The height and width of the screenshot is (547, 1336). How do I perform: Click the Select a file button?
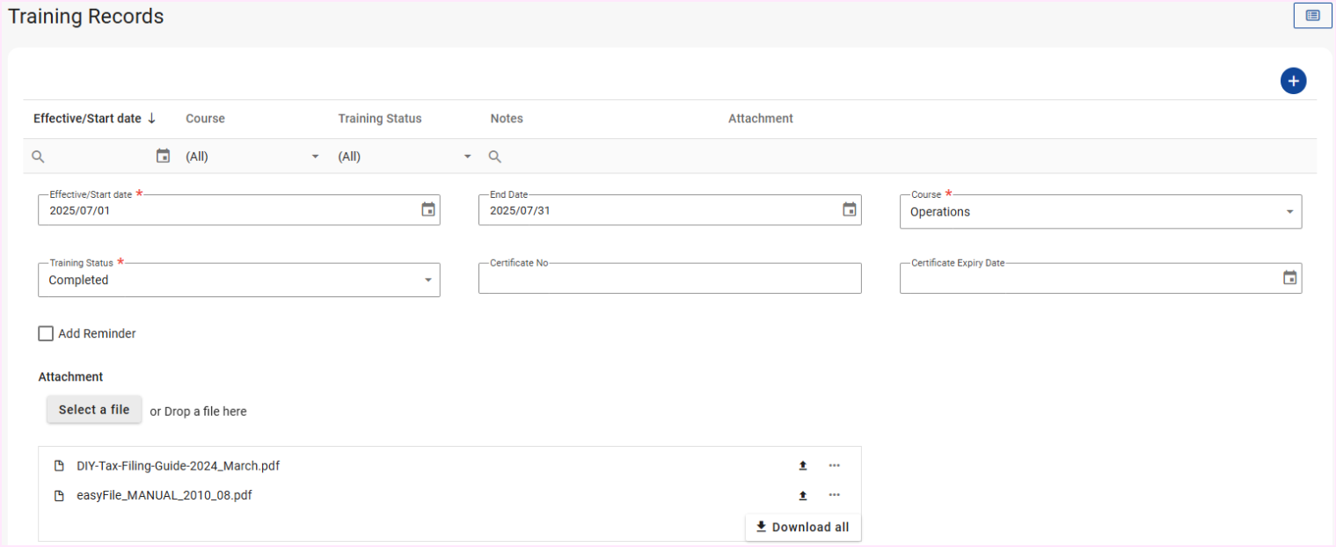click(94, 410)
